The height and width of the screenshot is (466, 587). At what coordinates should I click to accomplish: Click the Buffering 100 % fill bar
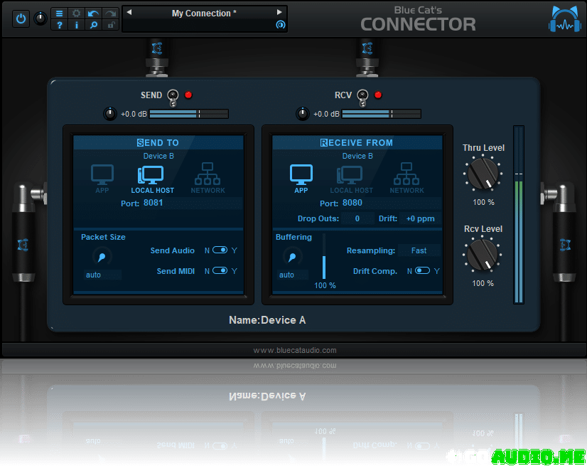(x=324, y=256)
